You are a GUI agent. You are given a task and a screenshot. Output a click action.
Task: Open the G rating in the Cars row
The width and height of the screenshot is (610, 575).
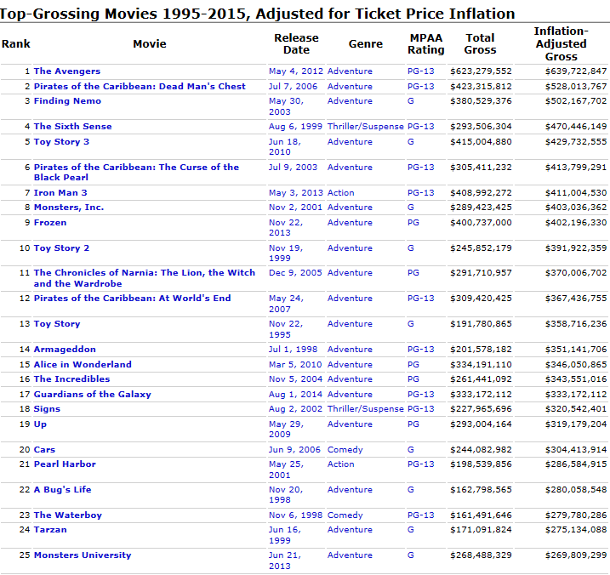[x=411, y=450]
